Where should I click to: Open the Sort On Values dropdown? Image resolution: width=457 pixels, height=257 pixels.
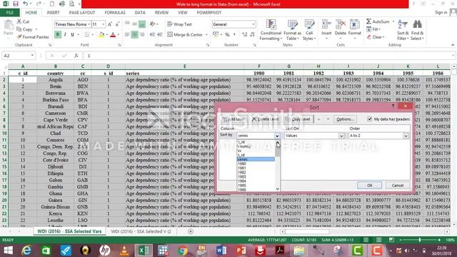341,136
